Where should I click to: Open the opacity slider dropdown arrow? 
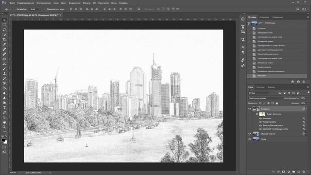coord(308,98)
